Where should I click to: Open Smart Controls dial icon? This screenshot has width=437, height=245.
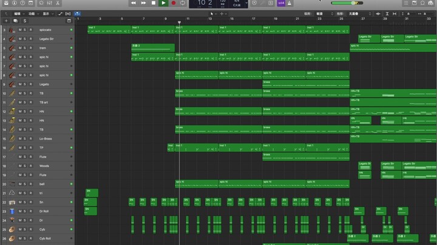click(41, 3)
